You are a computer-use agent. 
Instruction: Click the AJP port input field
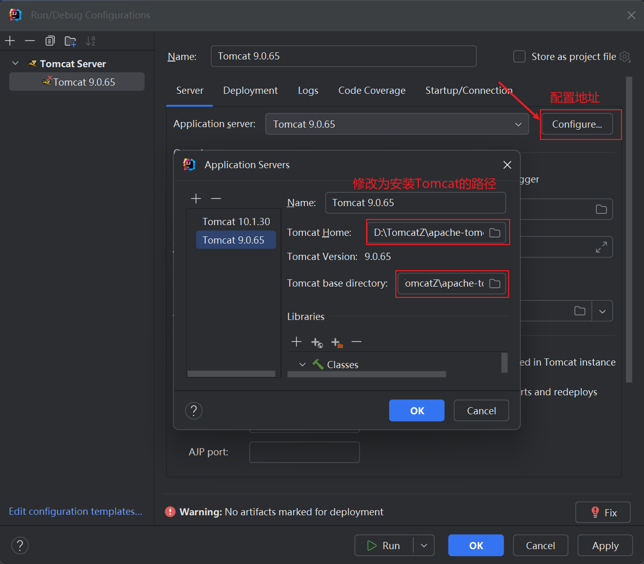[304, 452]
